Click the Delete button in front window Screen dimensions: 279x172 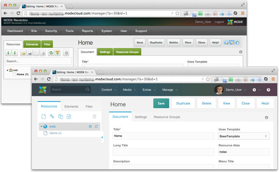point(207,103)
